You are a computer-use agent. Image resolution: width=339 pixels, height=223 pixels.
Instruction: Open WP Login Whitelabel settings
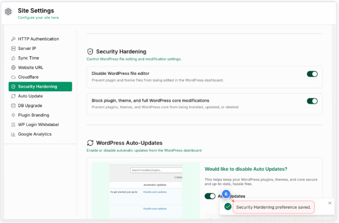(x=40, y=125)
